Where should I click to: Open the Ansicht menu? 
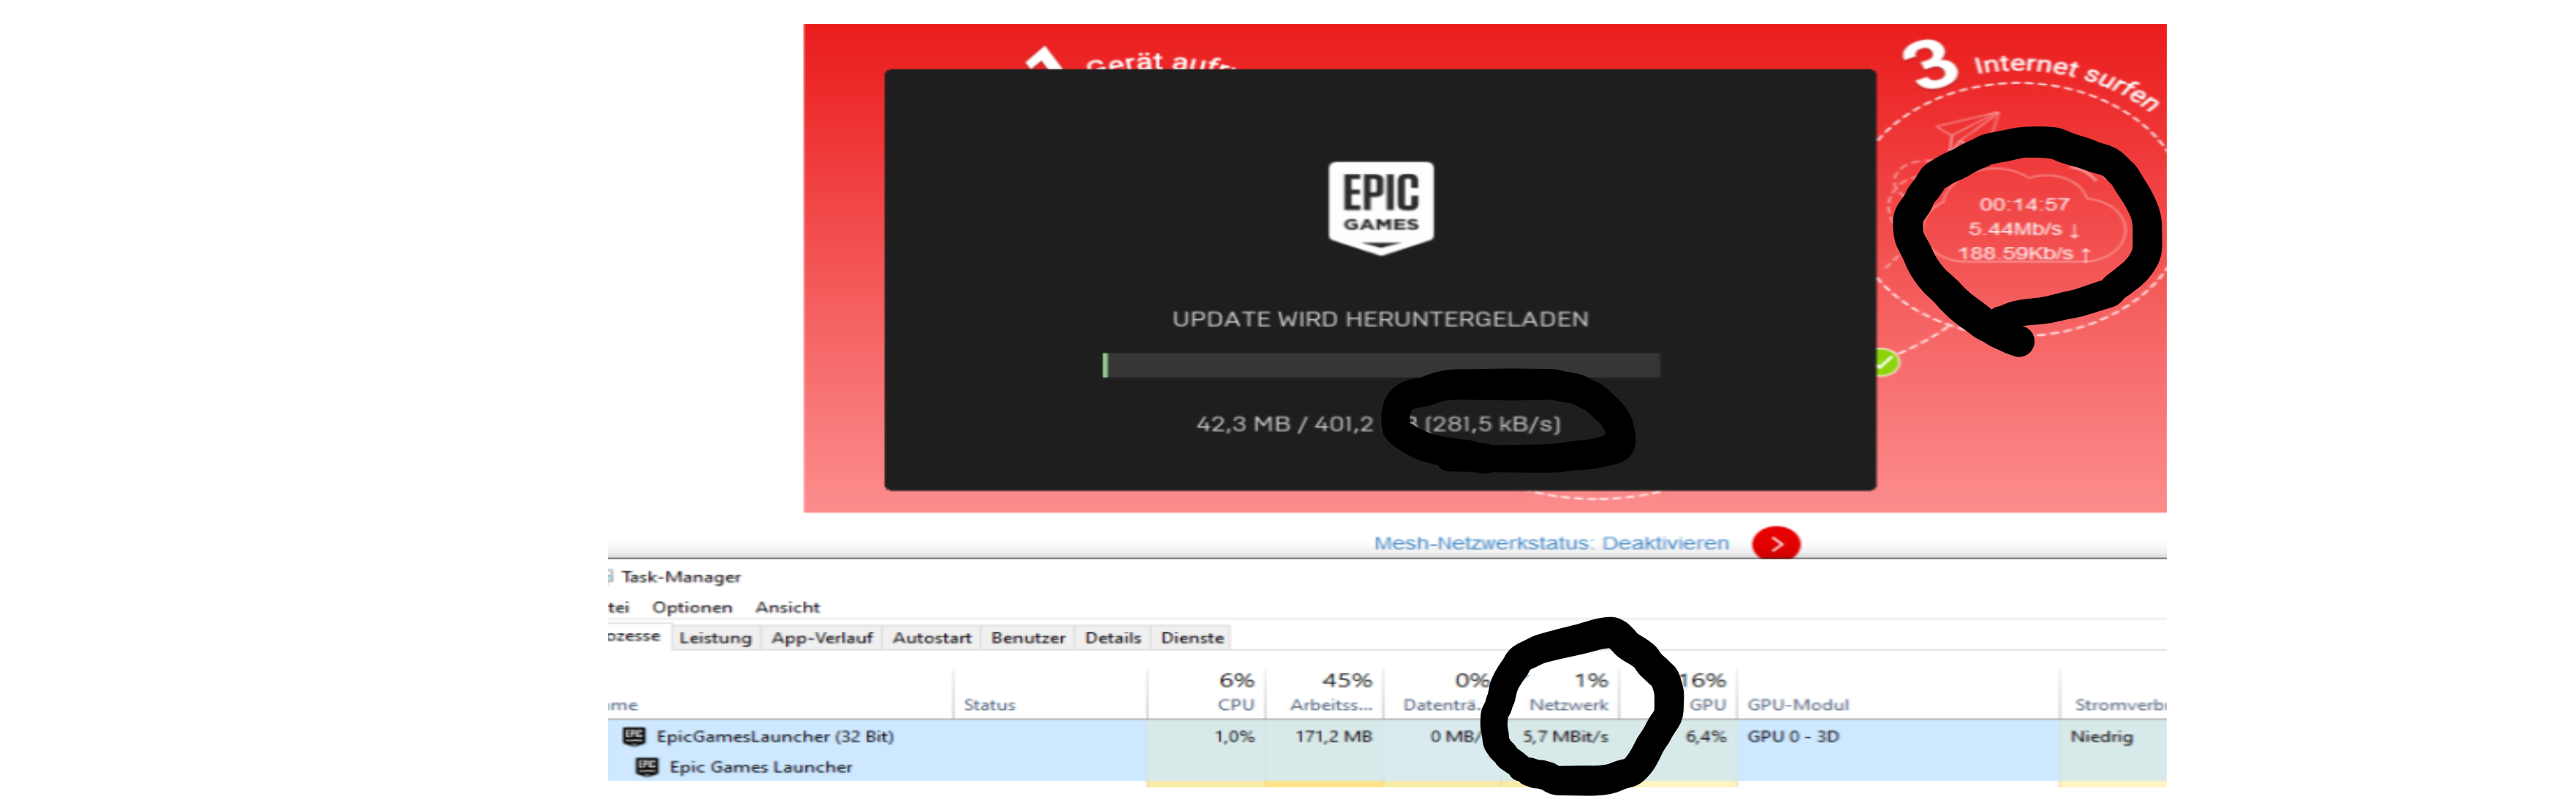pos(787,607)
